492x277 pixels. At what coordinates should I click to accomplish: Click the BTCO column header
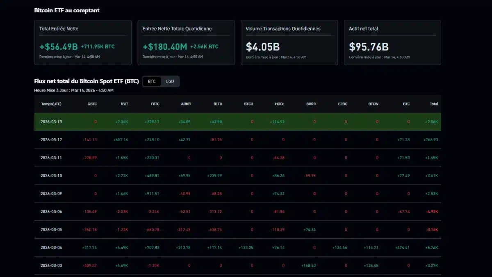(x=248, y=104)
